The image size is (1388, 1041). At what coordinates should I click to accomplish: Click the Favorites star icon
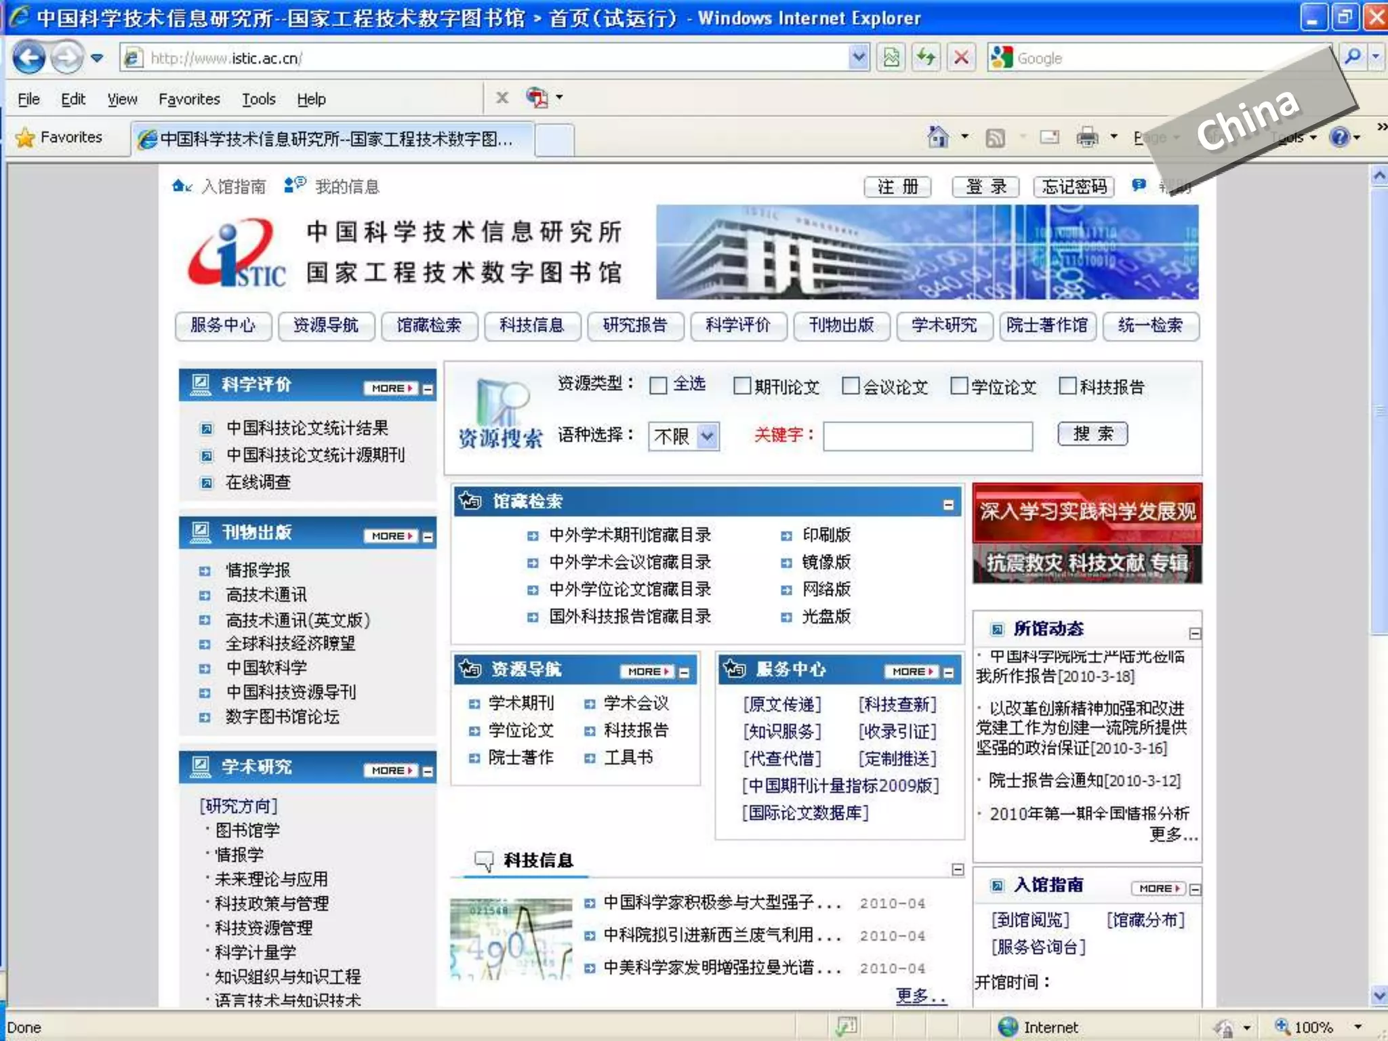click(26, 138)
